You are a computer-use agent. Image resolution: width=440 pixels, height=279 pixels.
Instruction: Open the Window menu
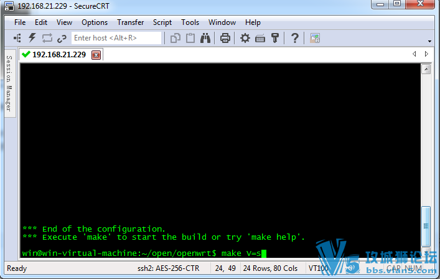[222, 22]
